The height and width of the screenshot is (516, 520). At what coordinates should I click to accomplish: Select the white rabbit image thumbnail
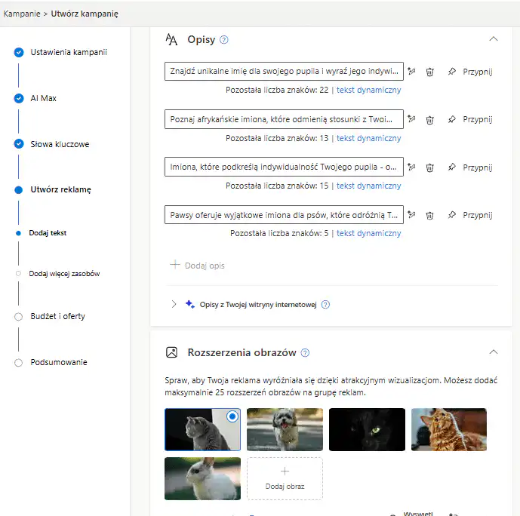point(202,478)
